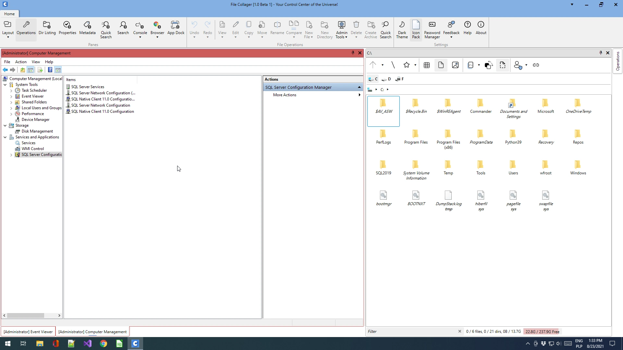Collapse SQL Server Configuration Manager actions header
Viewport: 623px width, 350px height.
tap(359, 87)
